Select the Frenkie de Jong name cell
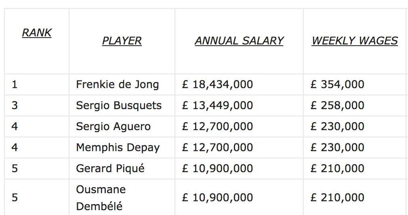 tap(117, 84)
